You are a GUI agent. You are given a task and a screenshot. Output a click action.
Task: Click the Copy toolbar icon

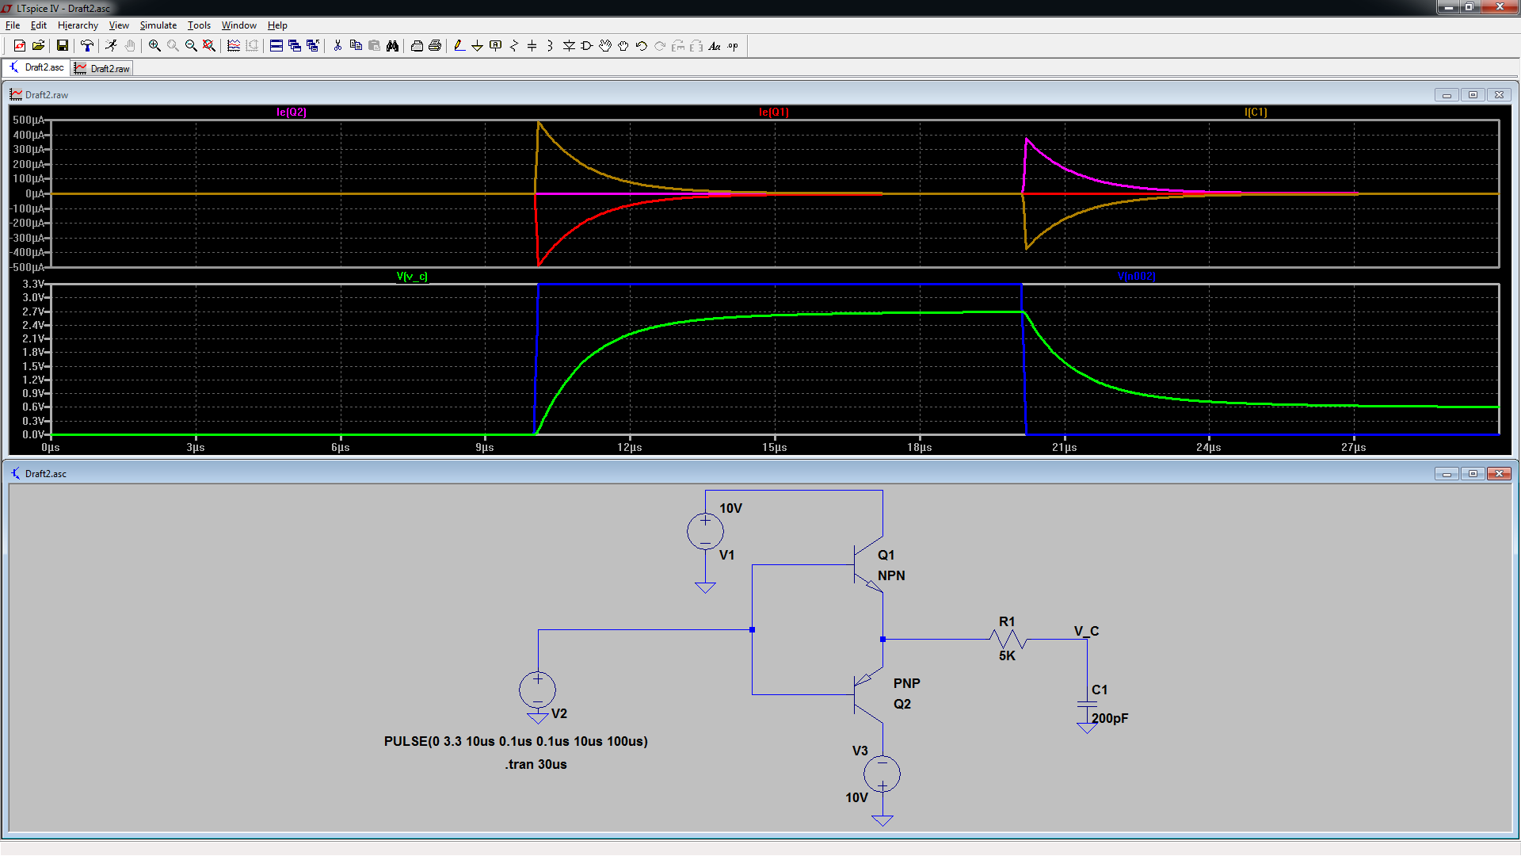click(x=356, y=46)
